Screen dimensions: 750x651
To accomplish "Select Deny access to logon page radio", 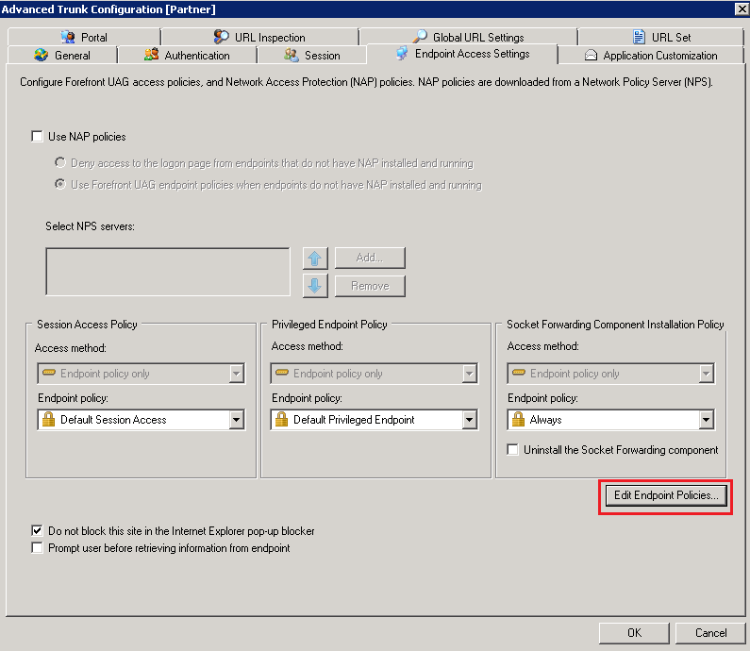I will 59,162.
